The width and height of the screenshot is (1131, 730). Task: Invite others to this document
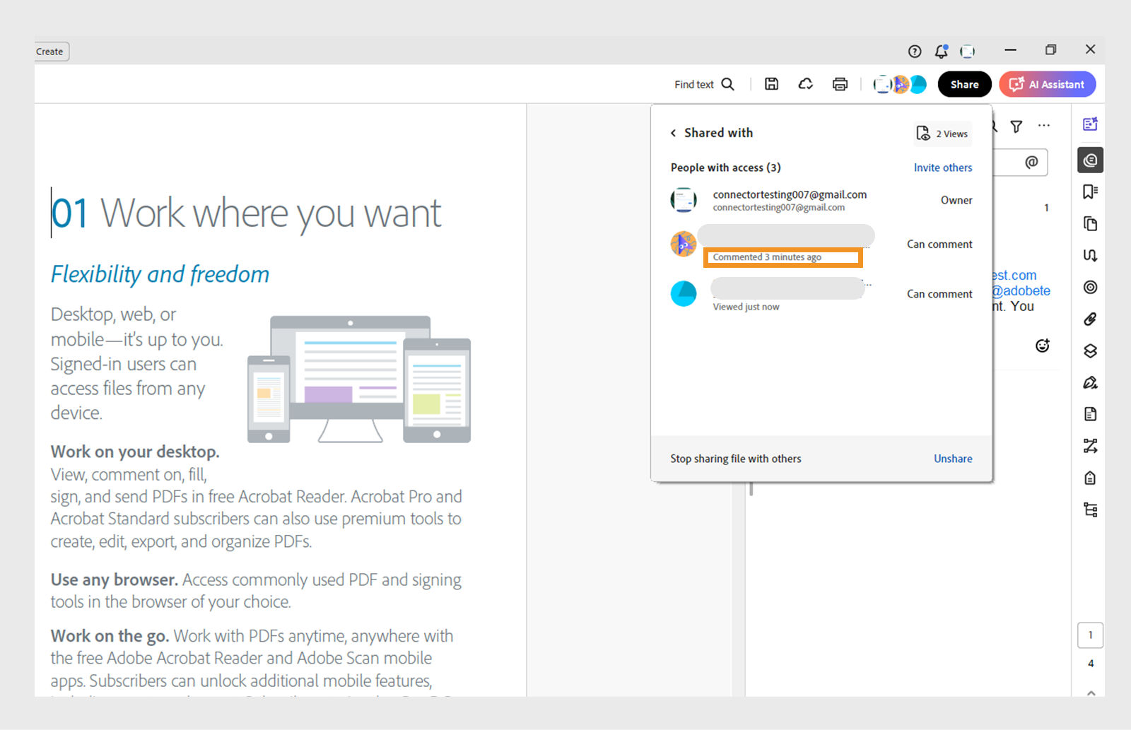942,167
